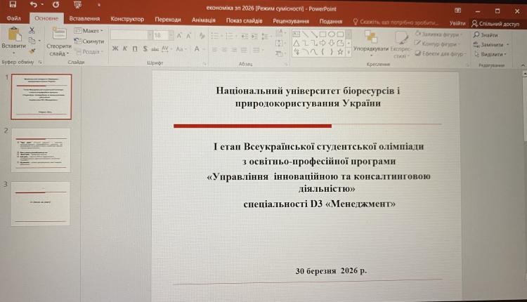This screenshot has height=302, width=527.
Task: Undo the last action
Action: (34, 4)
